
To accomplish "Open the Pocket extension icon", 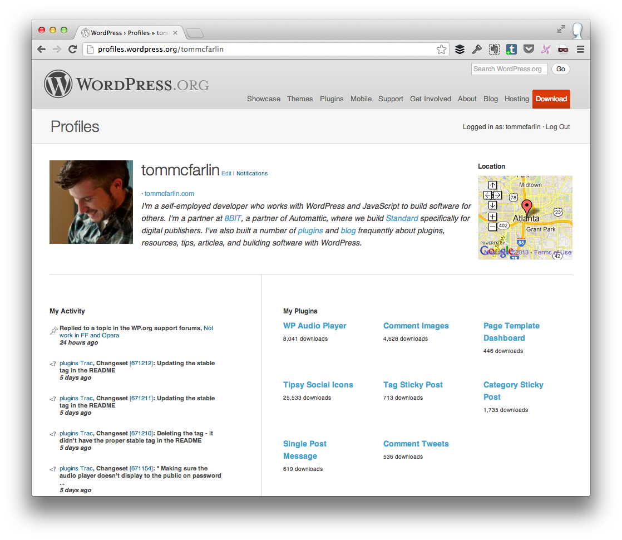I will pos(529,49).
